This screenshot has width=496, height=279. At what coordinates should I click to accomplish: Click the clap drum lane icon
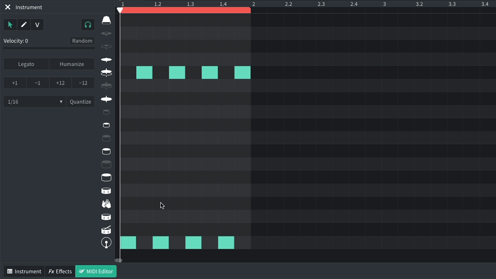click(106, 203)
